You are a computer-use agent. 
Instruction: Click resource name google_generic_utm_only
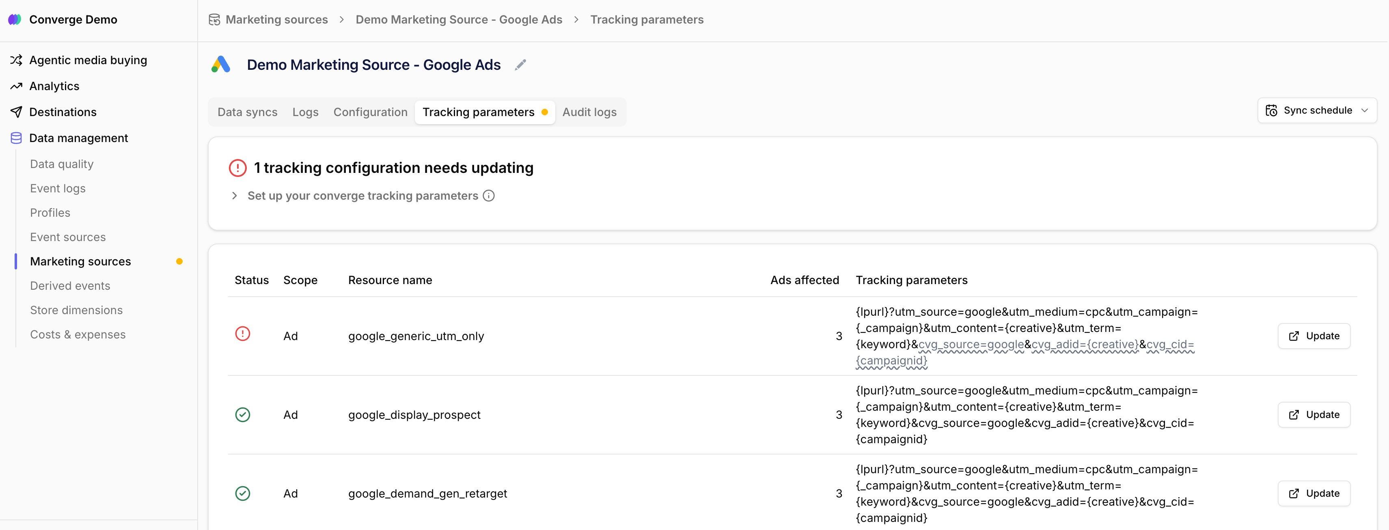coord(416,336)
